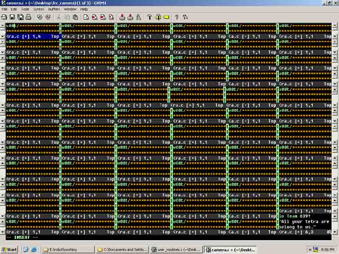The image size is (339, 254).
Task: Click the system tray network icon
Action: pos(316,250)
